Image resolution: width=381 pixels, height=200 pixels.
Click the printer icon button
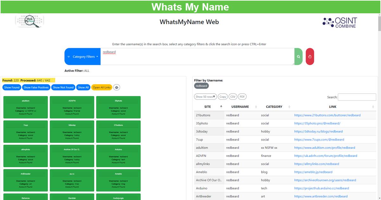[x=117, y=87]
